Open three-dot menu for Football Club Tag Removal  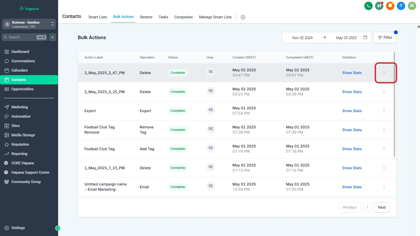coord(384,130)
